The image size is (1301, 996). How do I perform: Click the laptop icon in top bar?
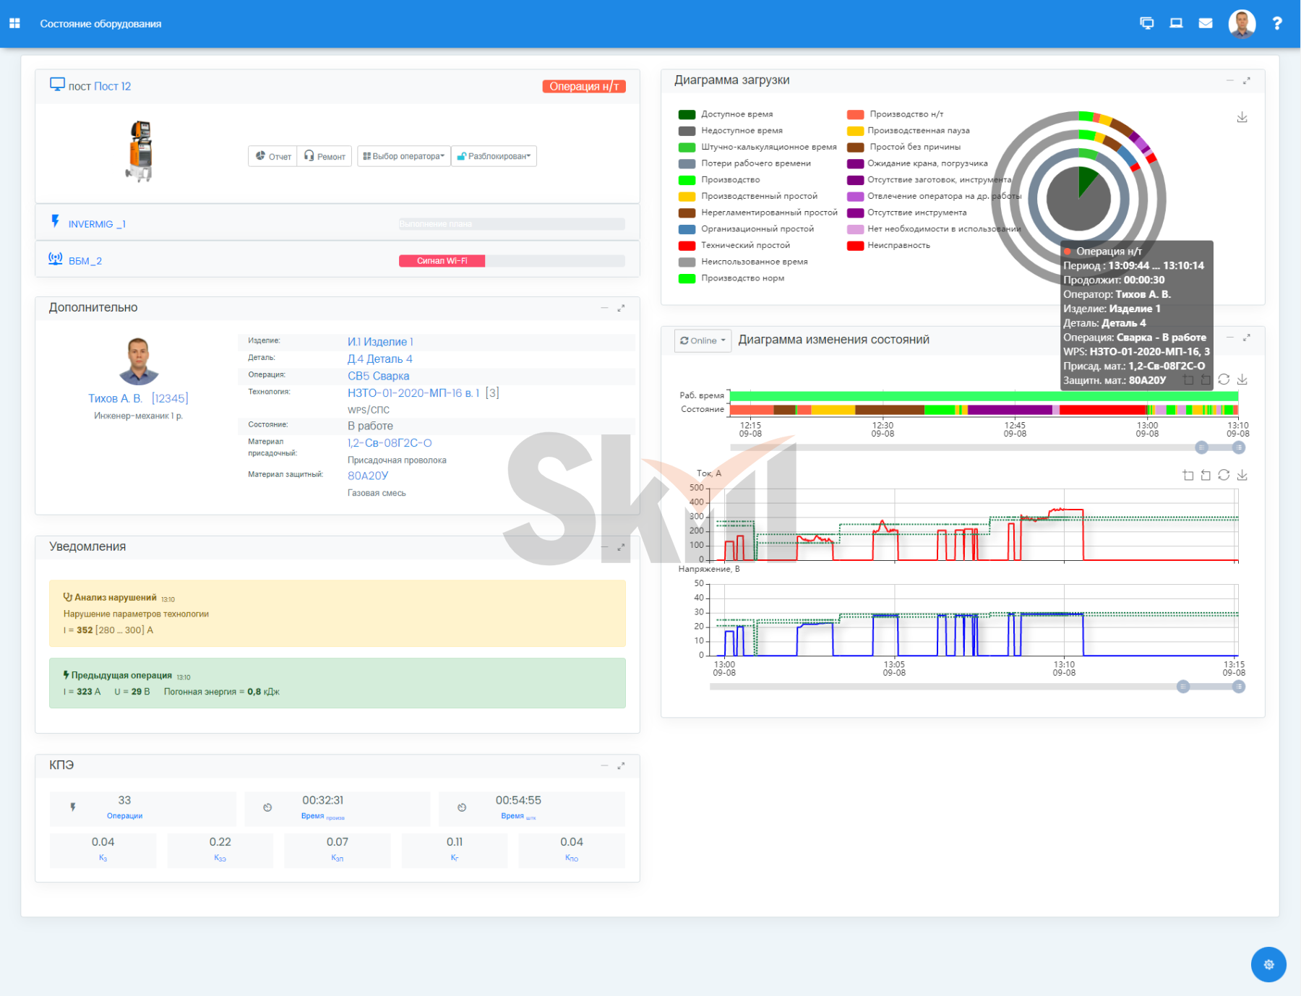click(1176, 24)
